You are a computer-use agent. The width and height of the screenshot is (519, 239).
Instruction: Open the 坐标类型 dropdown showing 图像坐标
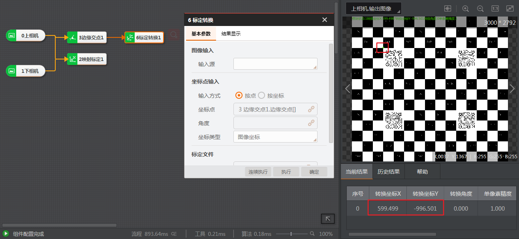275,137
